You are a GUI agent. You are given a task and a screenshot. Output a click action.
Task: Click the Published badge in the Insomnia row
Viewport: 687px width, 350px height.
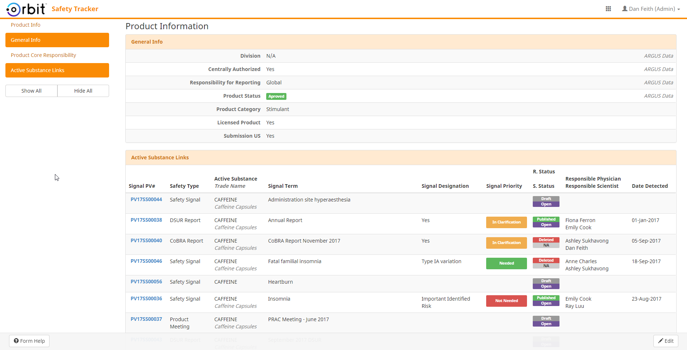[x=546, y=298]
